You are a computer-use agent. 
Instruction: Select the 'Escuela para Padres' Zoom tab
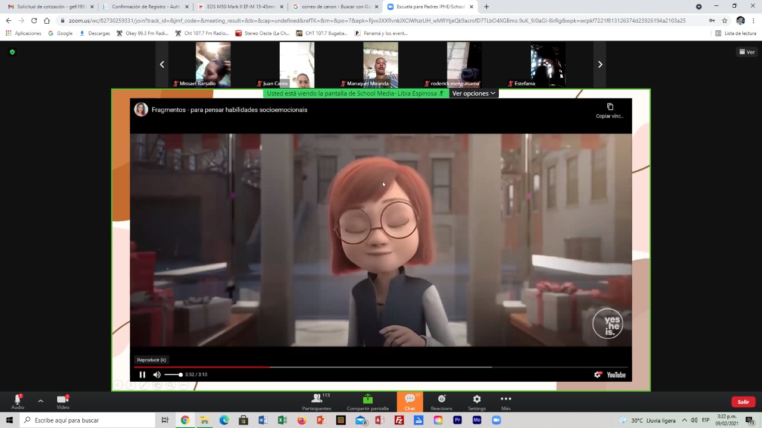[430, 7]
